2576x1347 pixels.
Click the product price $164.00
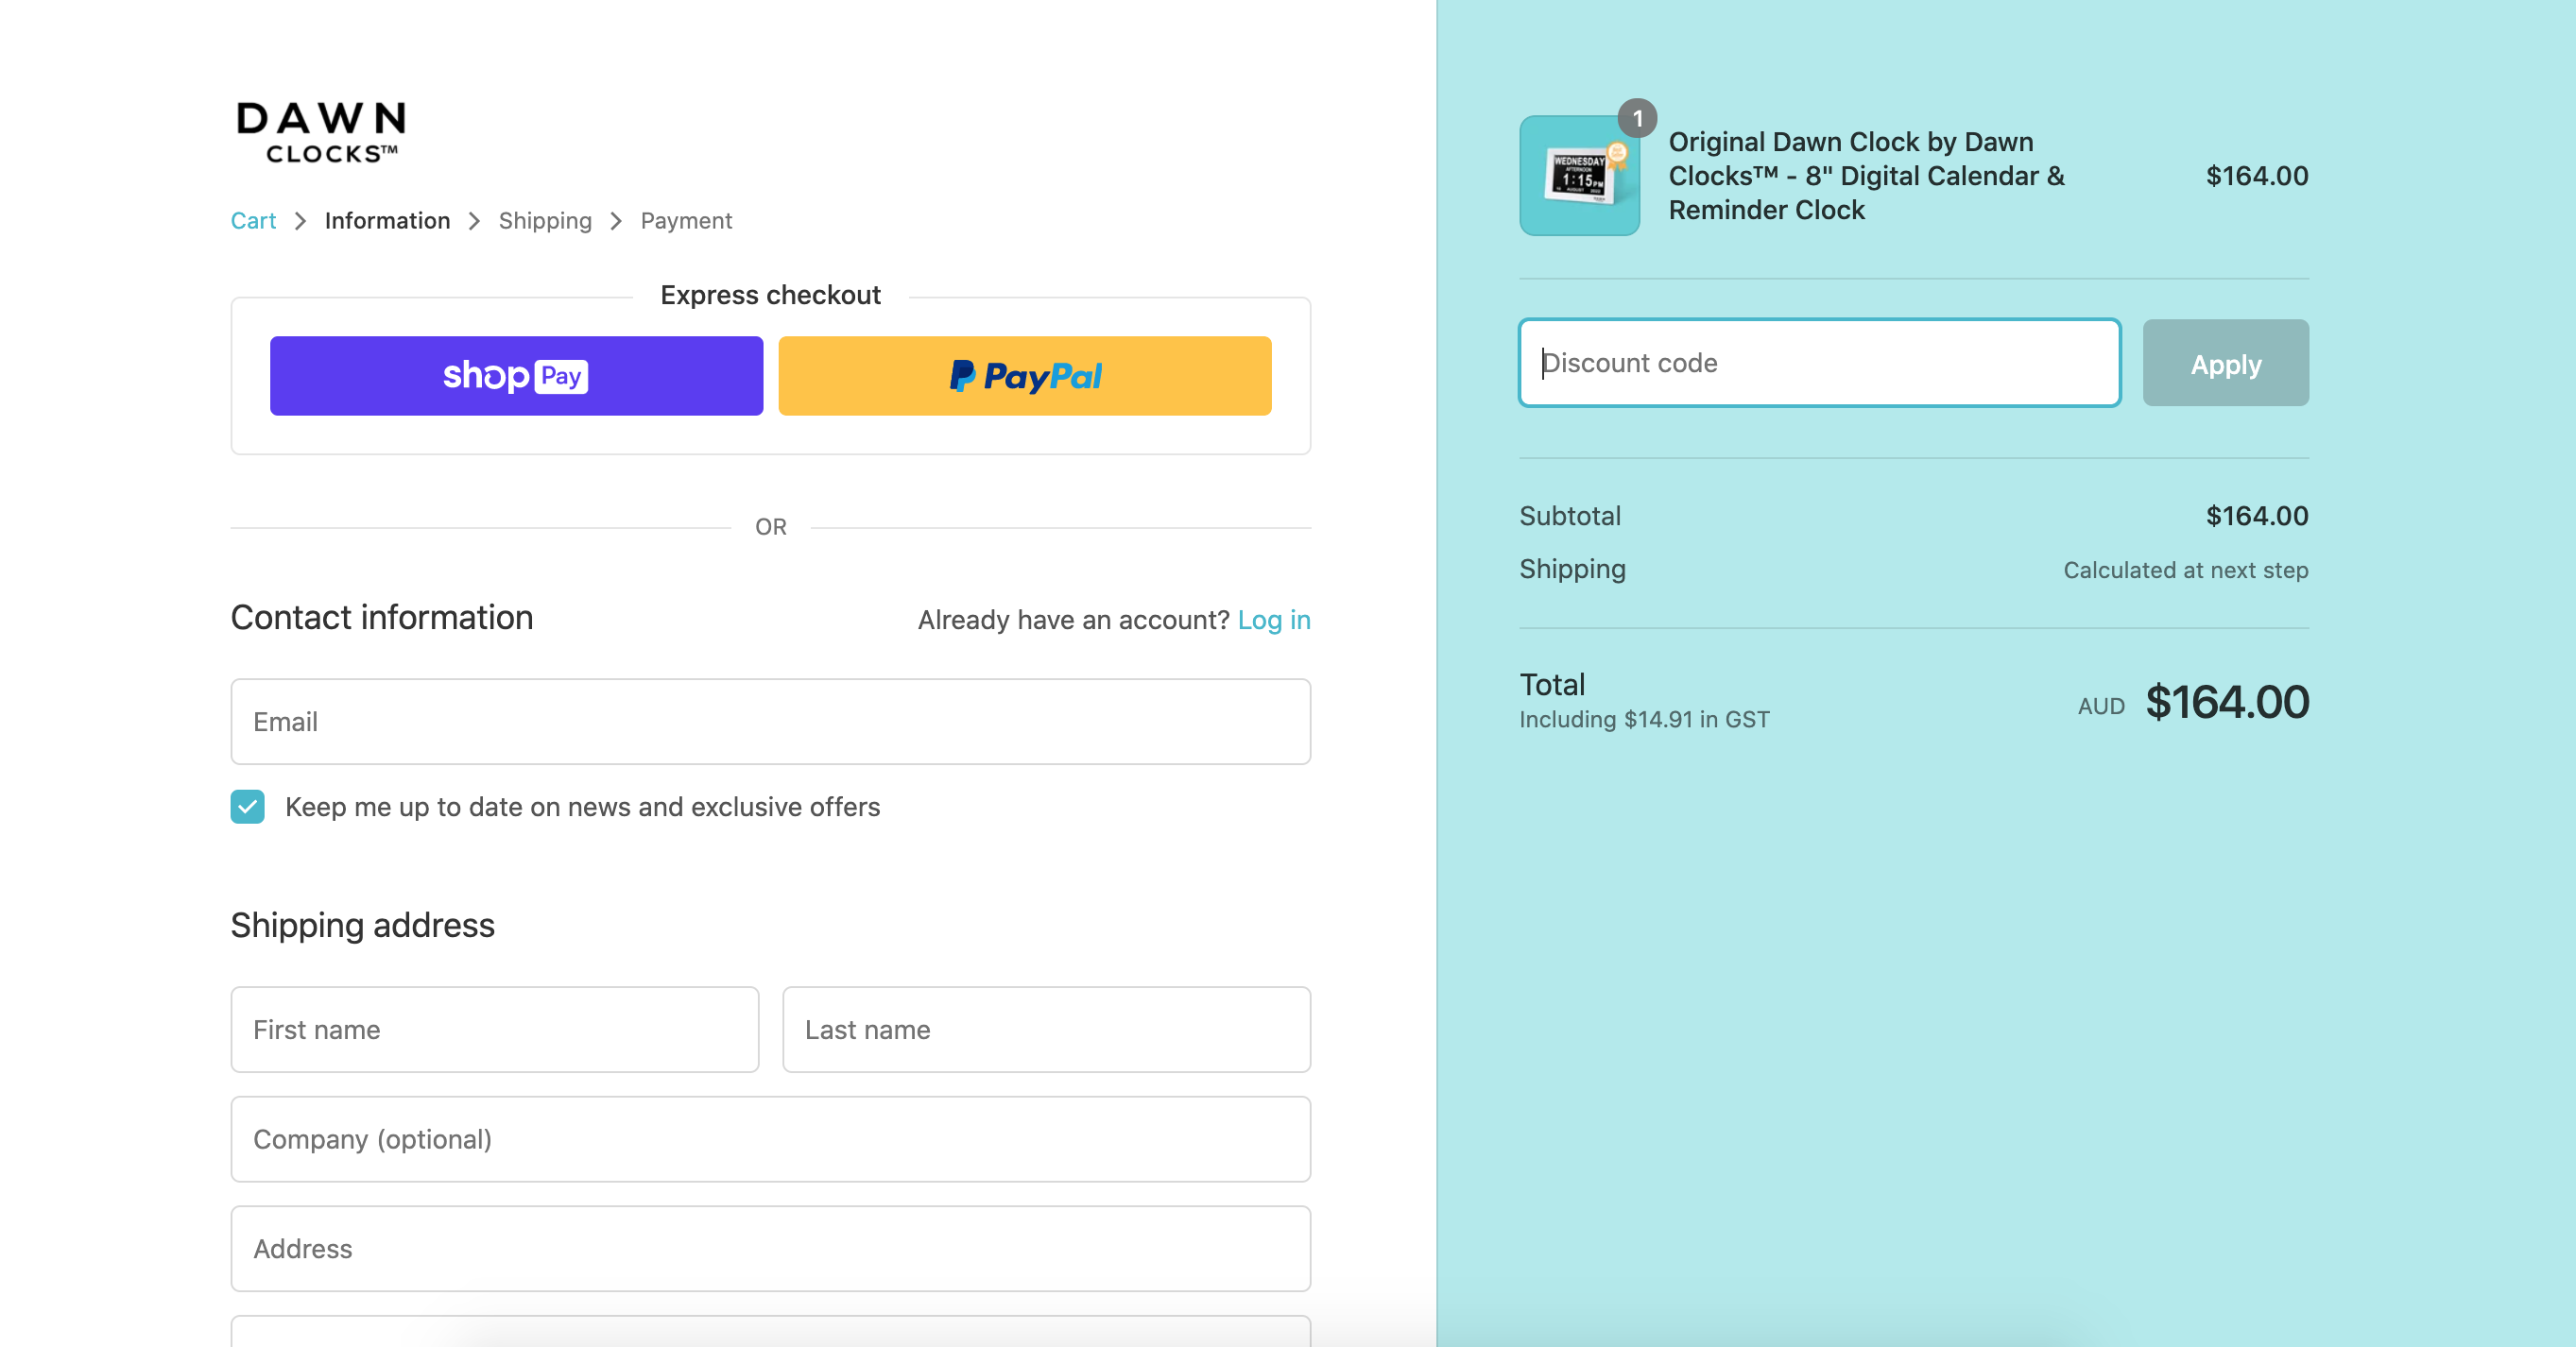point(2257,176)
